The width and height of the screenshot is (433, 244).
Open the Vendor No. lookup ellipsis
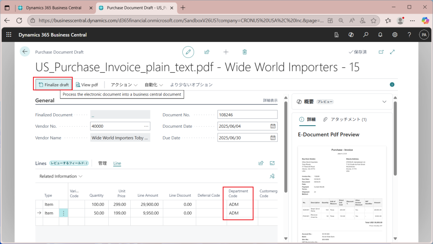[146, 126]
